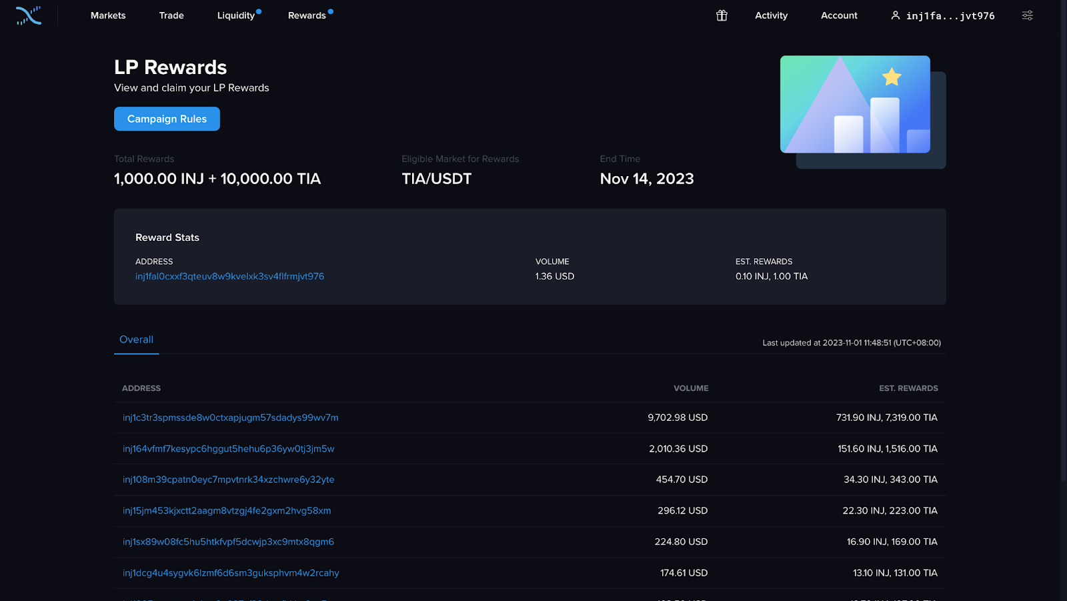Click the 224.80 USD volume cell
1067x601 pixels.
click(681, 542)
